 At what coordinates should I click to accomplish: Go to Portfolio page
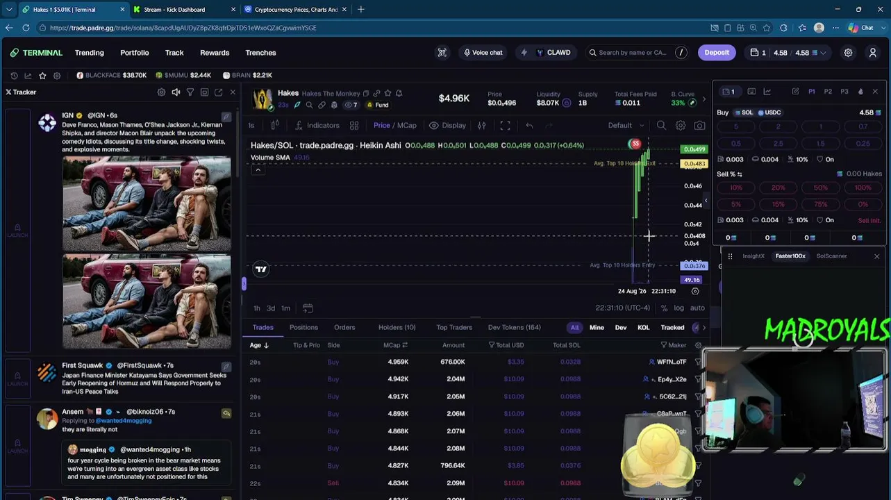(x=135, y=53)
